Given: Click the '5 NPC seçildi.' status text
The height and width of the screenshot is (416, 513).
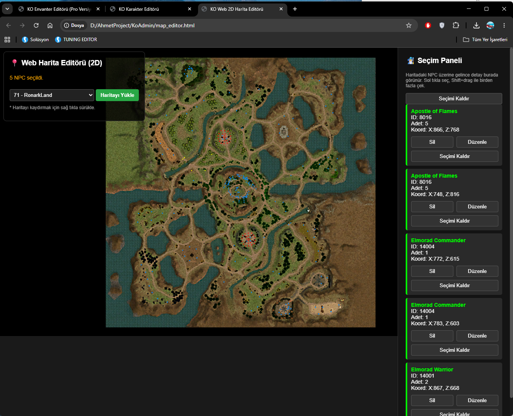Looking at the screenshot, I should tap(27, 78).
